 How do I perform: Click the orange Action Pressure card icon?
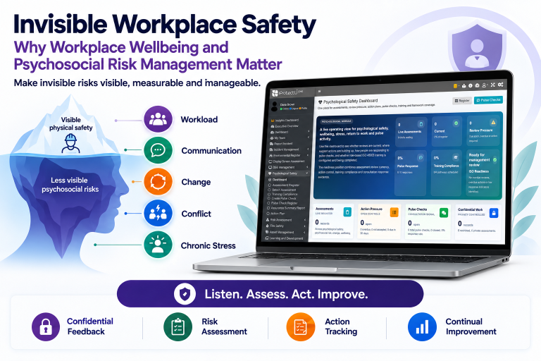[394, 212]
